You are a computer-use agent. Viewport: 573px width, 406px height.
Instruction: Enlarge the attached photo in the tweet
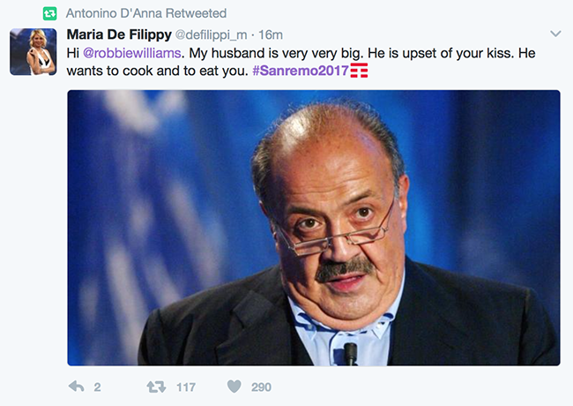[313, 227]
